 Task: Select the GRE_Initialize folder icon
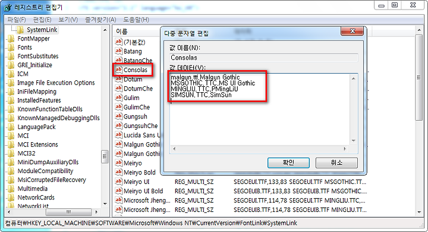(11, 65)
